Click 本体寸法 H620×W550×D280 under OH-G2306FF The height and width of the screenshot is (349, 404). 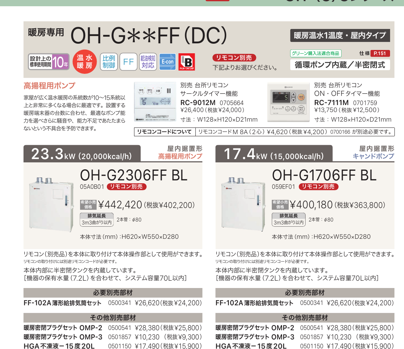pos(129,237)
